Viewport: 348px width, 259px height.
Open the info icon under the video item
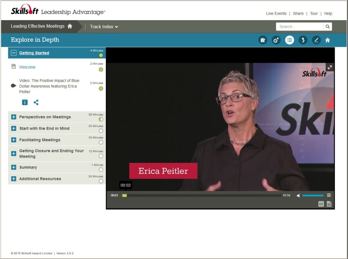tap(25, 102)
